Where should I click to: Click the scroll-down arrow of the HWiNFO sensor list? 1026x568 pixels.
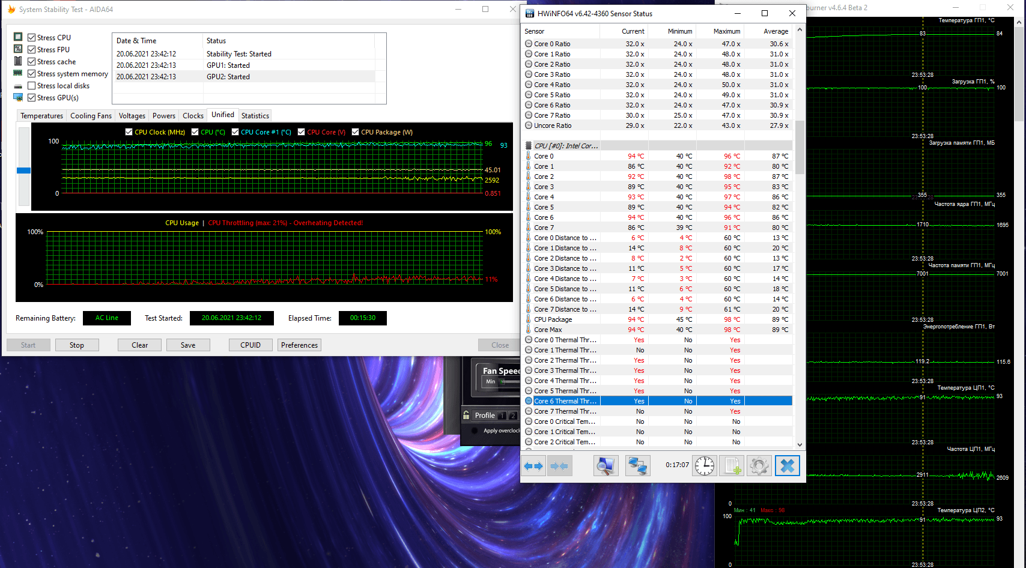(800, 445)
